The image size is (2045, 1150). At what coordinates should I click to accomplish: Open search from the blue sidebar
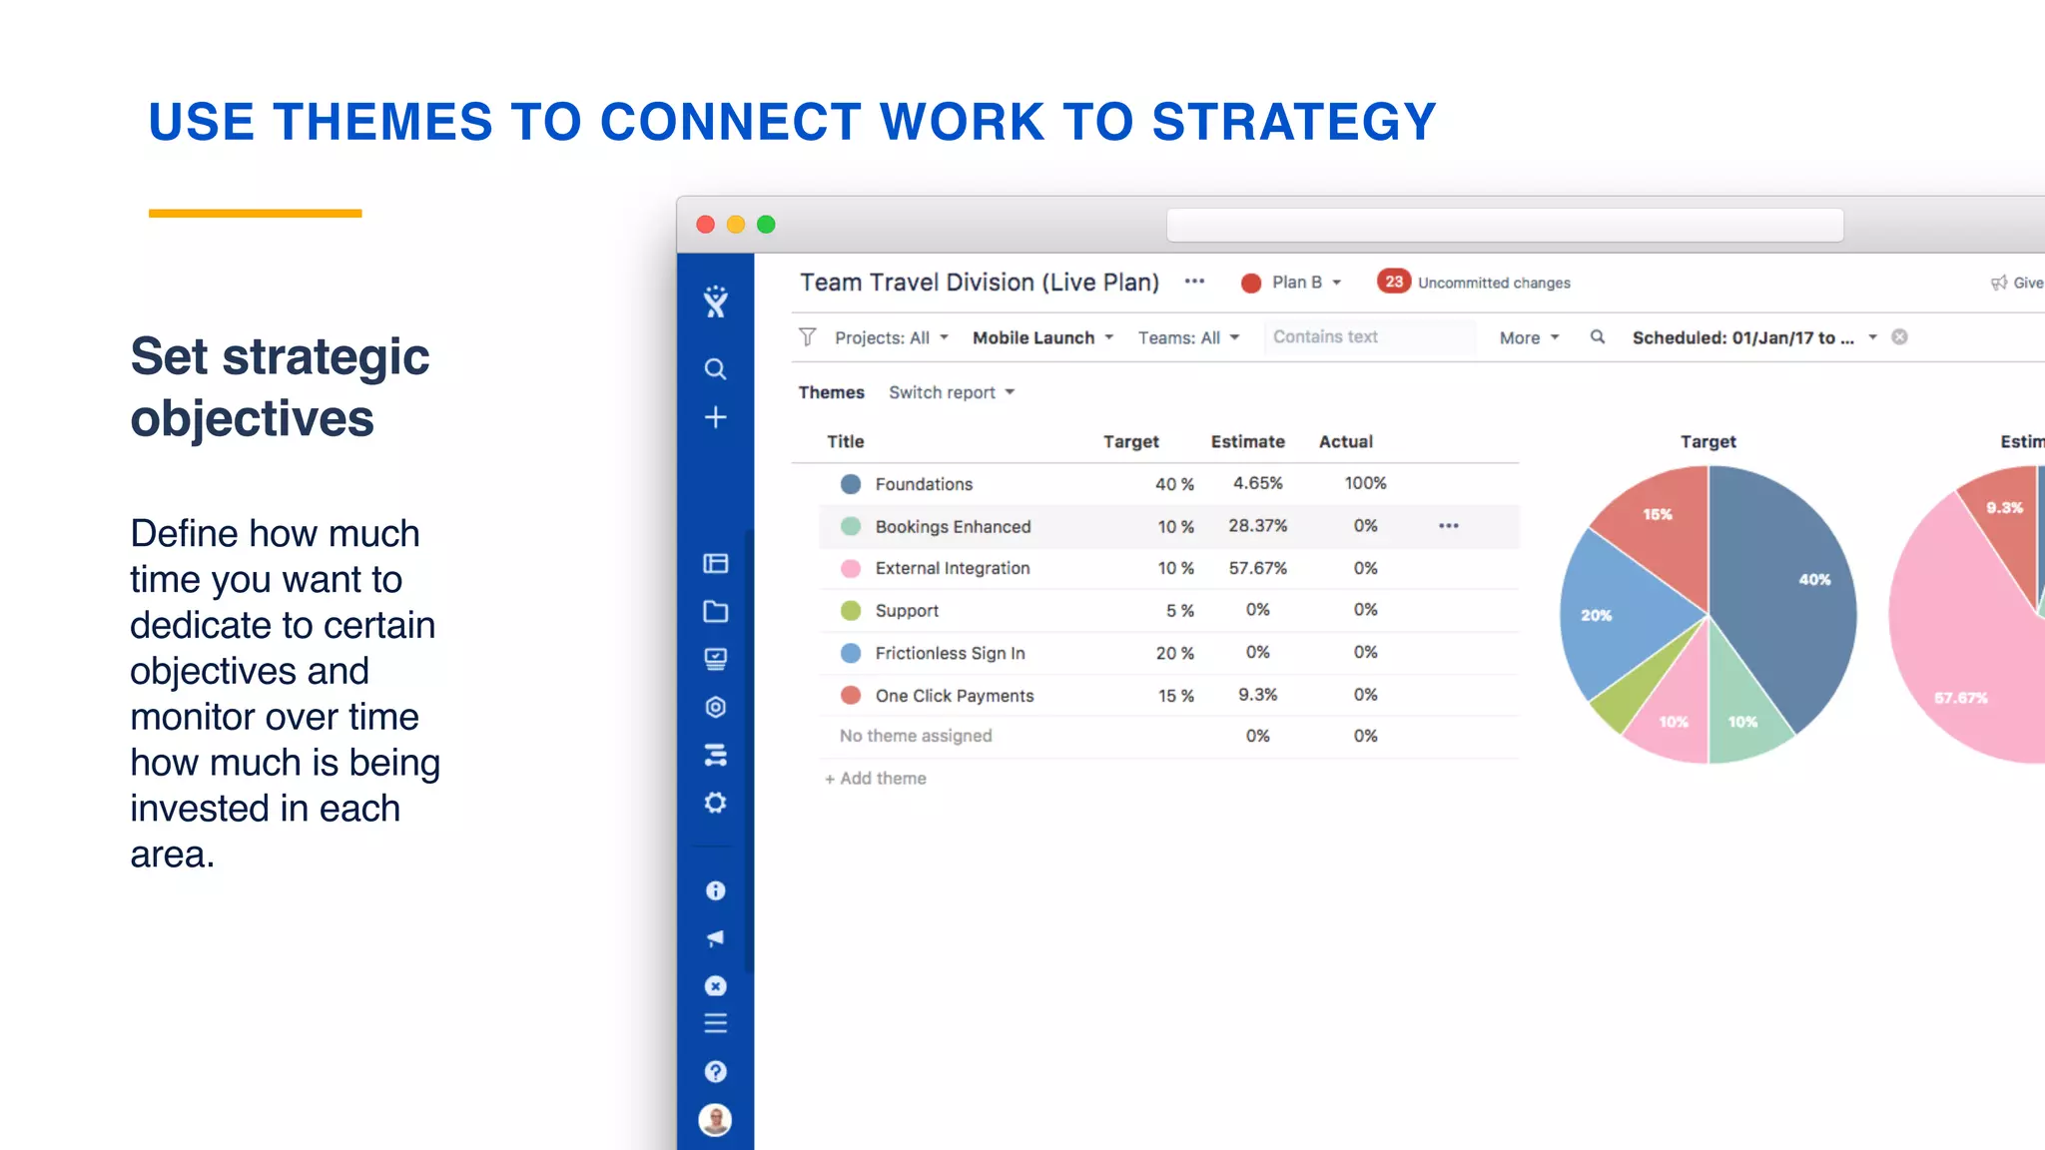(715, 369)
